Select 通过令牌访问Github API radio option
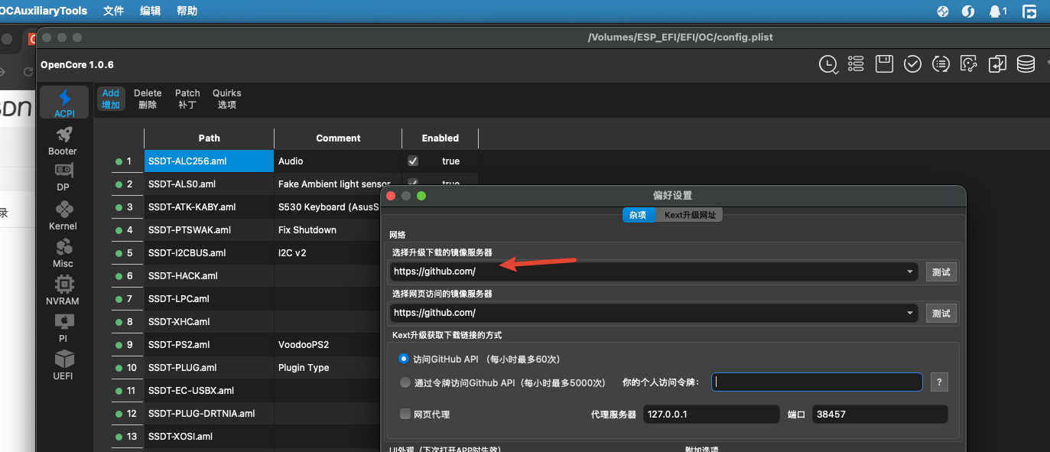 [405, 382]
